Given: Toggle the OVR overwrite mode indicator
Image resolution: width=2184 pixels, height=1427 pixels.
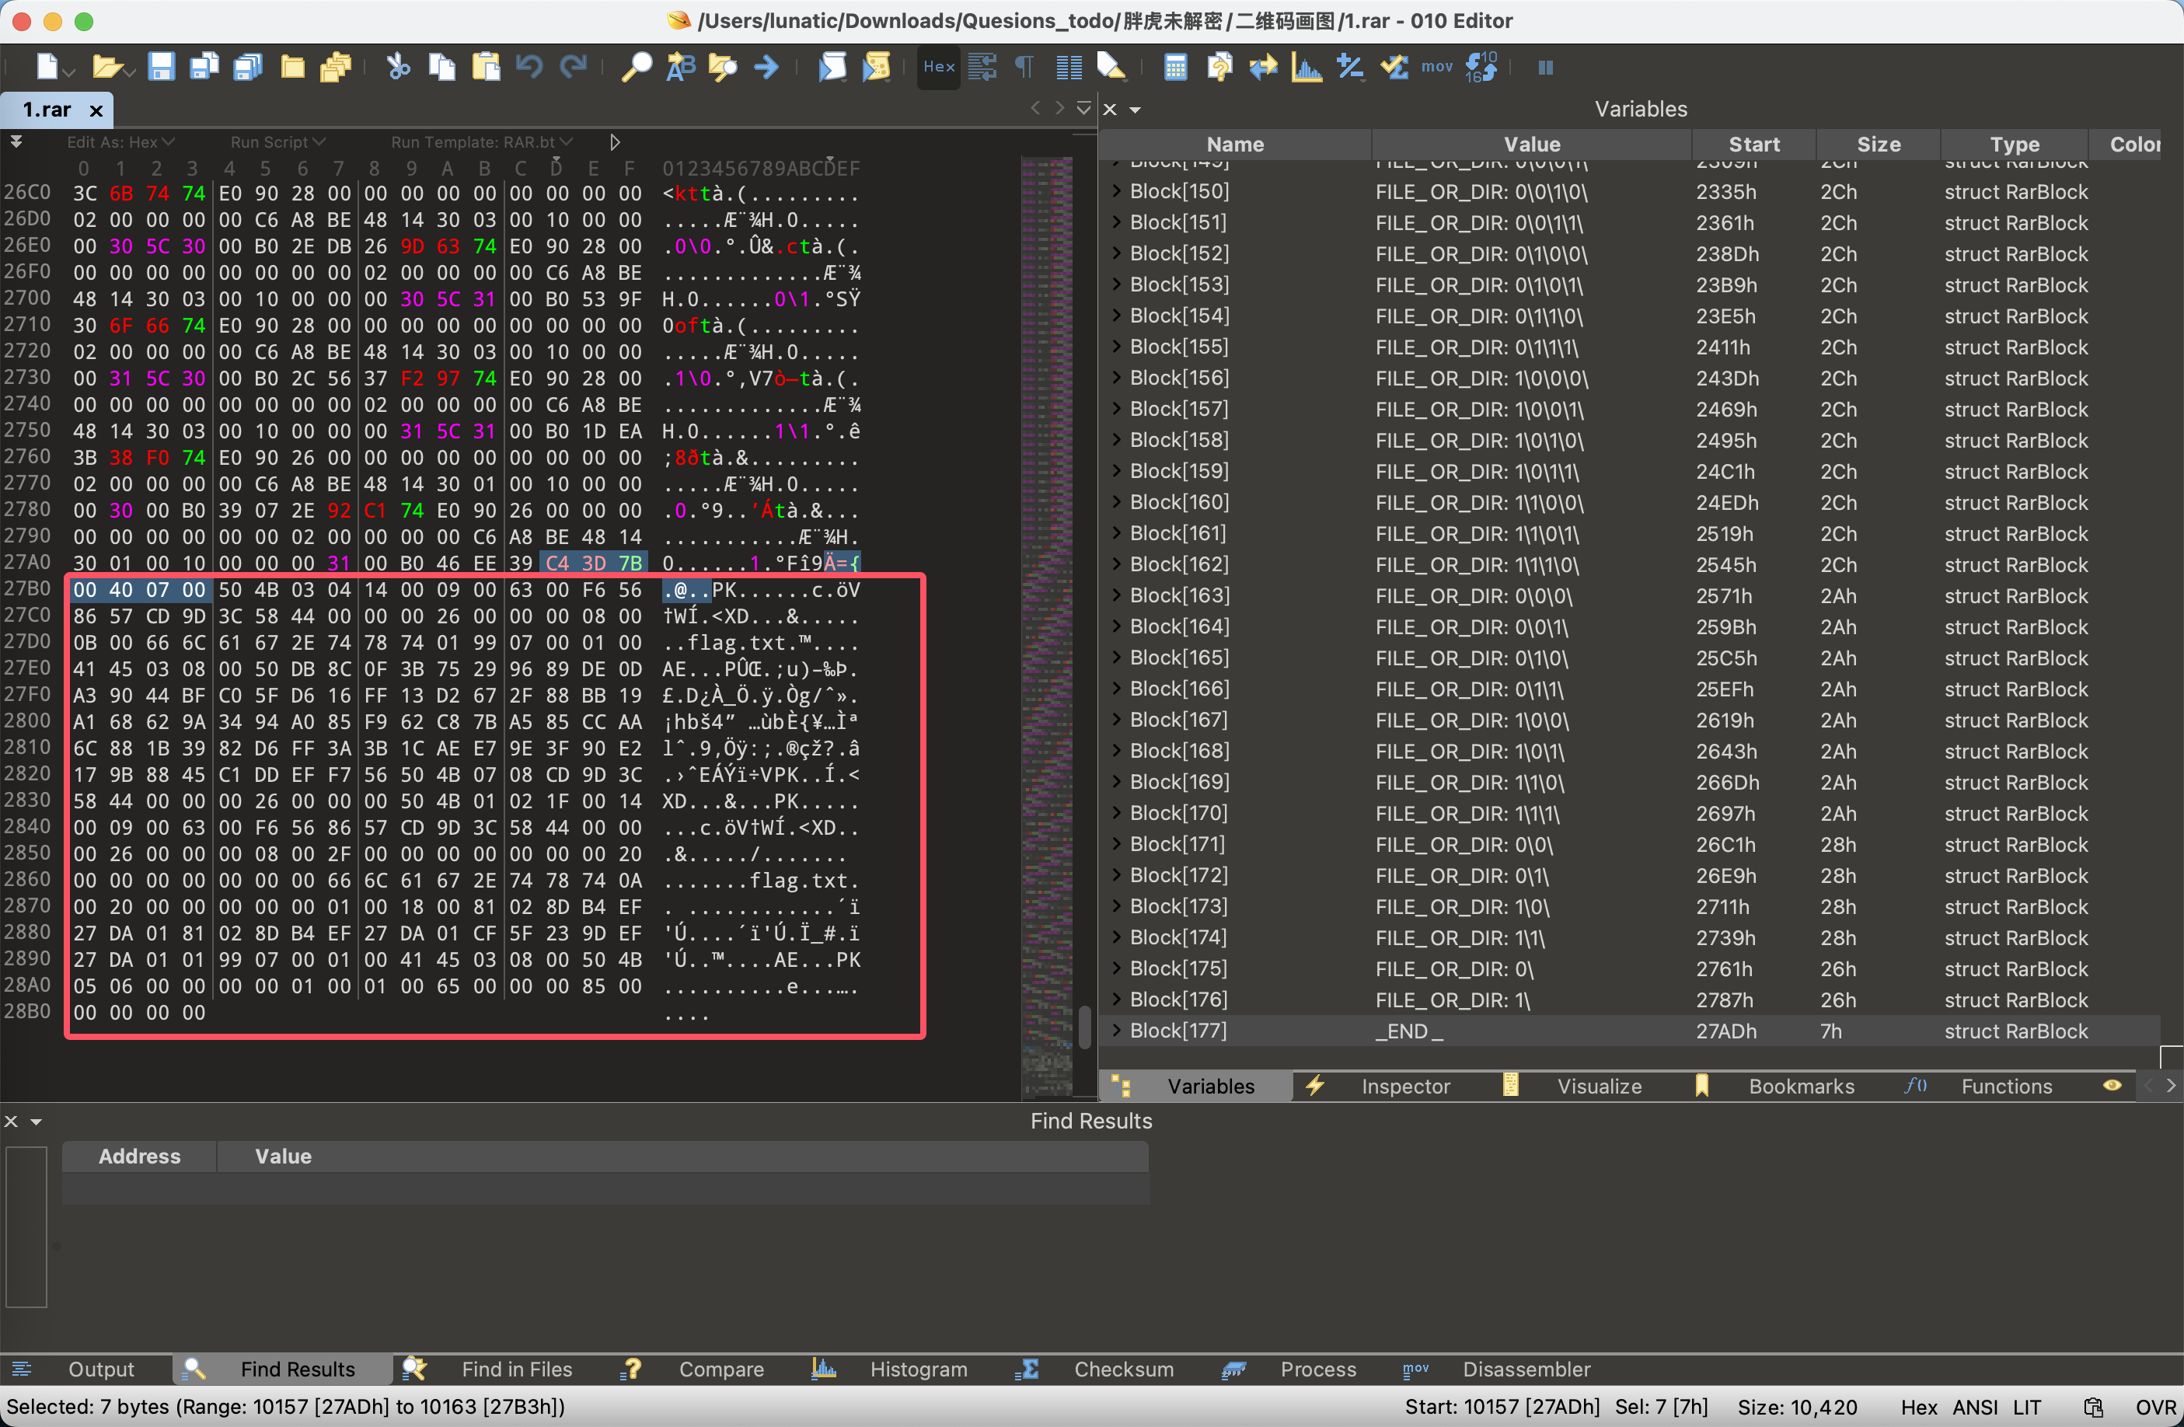Looking at the screenshot, I should [x=2155, y=1407].
